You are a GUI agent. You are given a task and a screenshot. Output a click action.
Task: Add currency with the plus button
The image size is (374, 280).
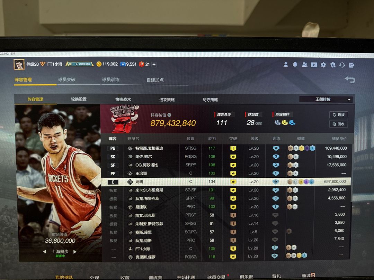click(154, 65)
